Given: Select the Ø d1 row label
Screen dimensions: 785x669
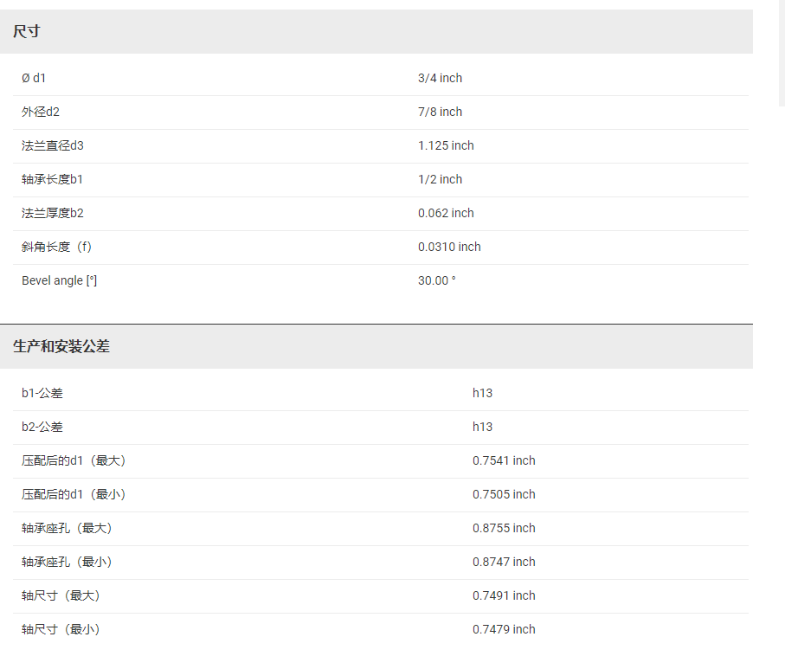Looking at the screenshot, I should pyautogui.click(x=34, y=79).
